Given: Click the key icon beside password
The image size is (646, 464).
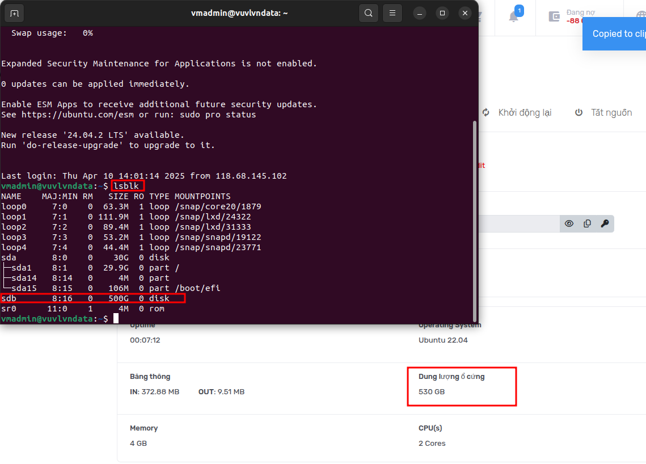Looking at the screenshot, I should pos(605,223).
